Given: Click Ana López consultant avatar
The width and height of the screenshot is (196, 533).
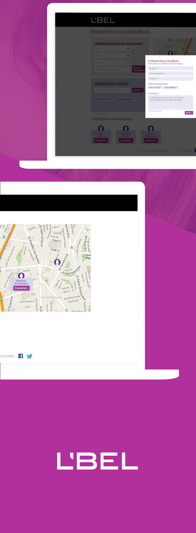Looking at the screenshot, I should point(101,129).
